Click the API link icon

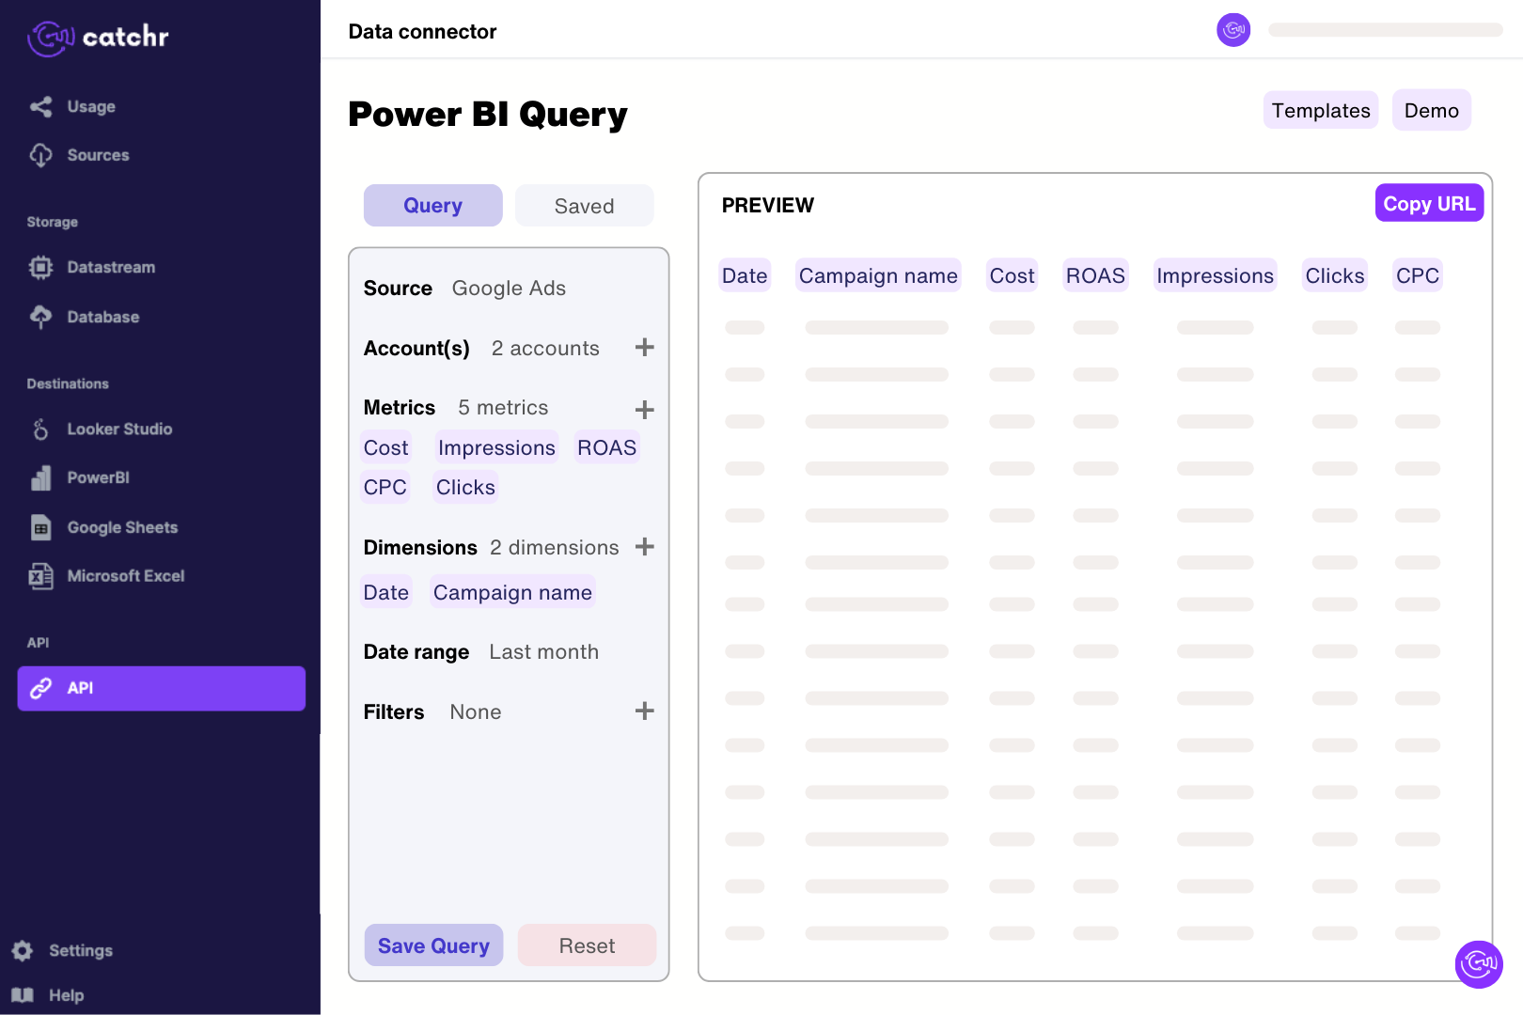coord(40,688)
